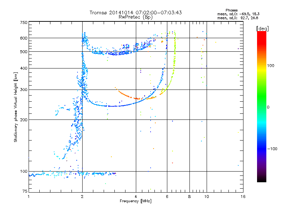
Task: Click the mean sd X statistics line
Action: click(238, 18)
